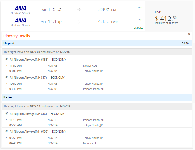The image size is (195, 150).
Task: Click the plane icon beside NH 818
Action: [7, 113]
